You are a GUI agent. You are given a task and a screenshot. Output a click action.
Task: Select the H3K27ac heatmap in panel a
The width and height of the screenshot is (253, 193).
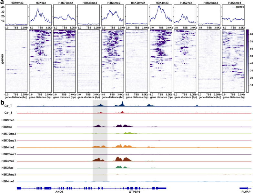coord(185,61)
